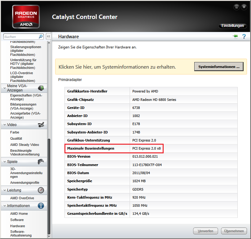This screenshot has height=239, width=251.
Task: Click the gamepad icon beside Spiele
Action: tap(41, 162)
